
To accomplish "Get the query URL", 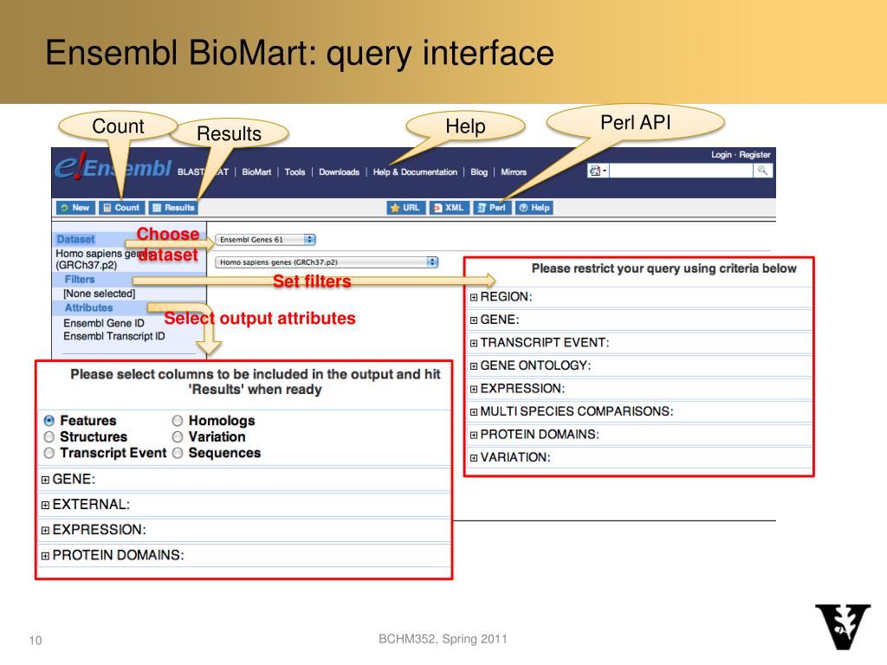I will [x=405, y=208].
